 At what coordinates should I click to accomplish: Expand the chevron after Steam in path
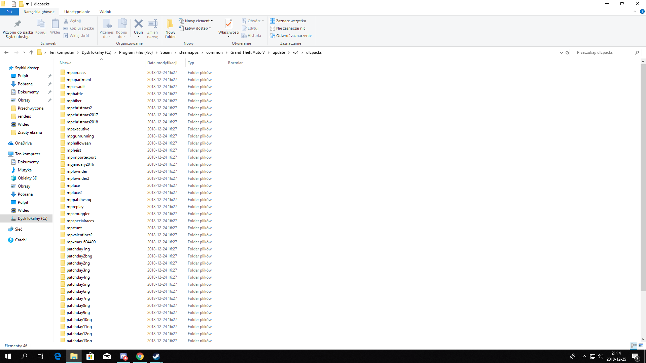click(x=175, y=52)
